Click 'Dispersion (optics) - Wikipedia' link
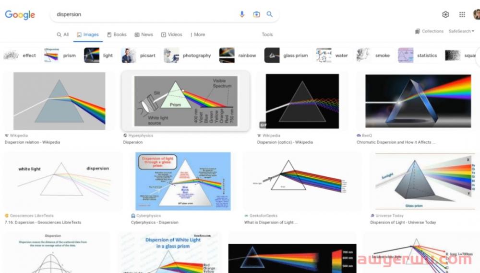The height and width of the screenshot is (273, 480). pos(285,142)
